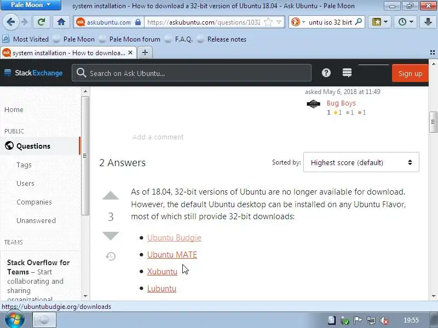Open the Stack Exchange sites inbox icon
438x328 pixels.
(347, 73)
